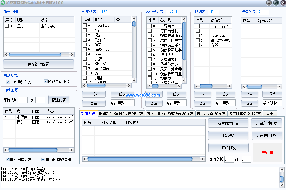The height and width of the screenshot is (190, 286).
Task: Check the box for friend 富哥
Action: pos(85,45)
